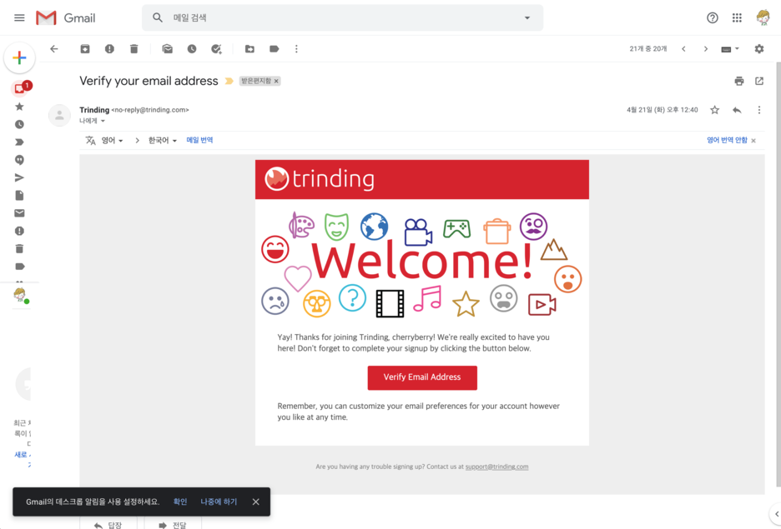Click 메일 번역 translate link
This screenshot has height=529, width=781.
click(x=199, y=140)
